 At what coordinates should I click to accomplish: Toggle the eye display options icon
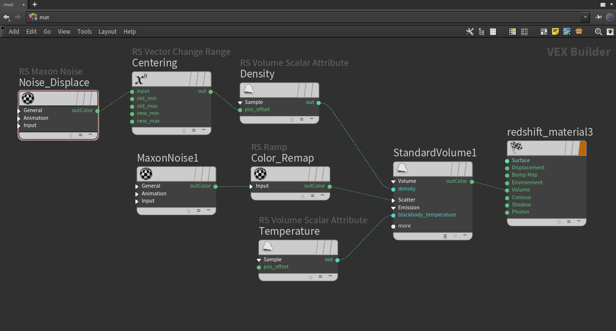[x=610, y=32]
